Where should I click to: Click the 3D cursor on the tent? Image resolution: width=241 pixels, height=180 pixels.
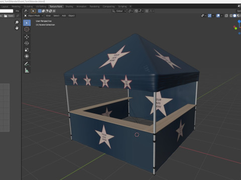[137, 135]
